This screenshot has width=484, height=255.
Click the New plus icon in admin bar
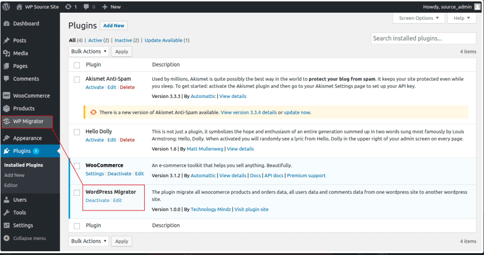tap(105, 7)
